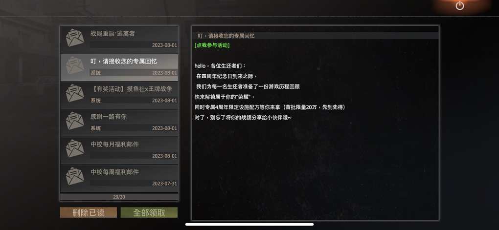Claim all rewards with 全部领取
Viewport: 499px width, 230px height.
pos(149,212)
